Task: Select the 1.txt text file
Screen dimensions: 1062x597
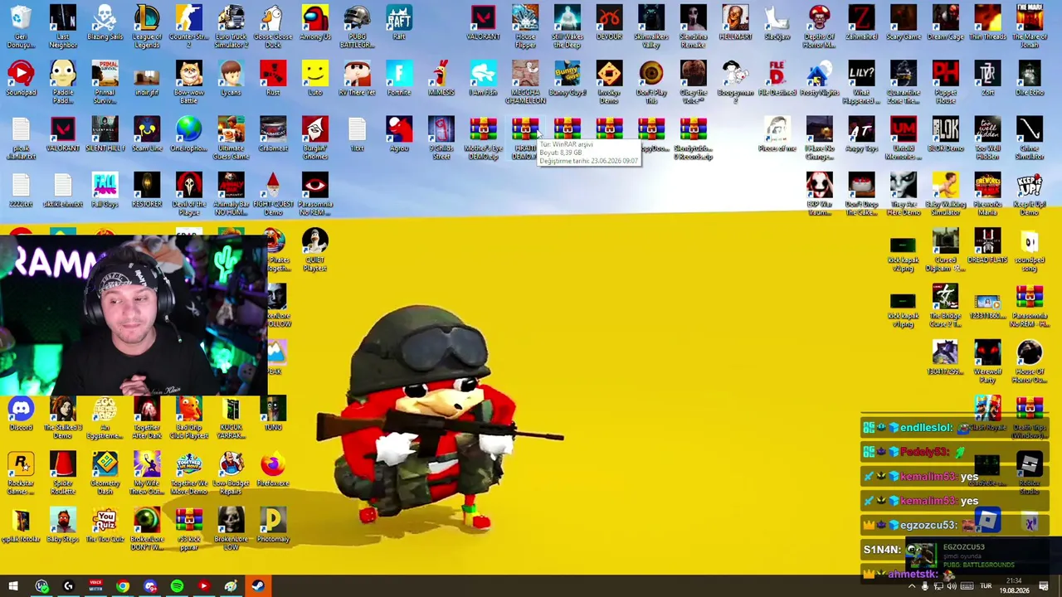Action: [x=357, y=135]
